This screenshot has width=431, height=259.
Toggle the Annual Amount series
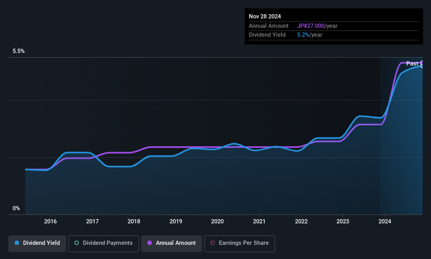tap(172, 243)
